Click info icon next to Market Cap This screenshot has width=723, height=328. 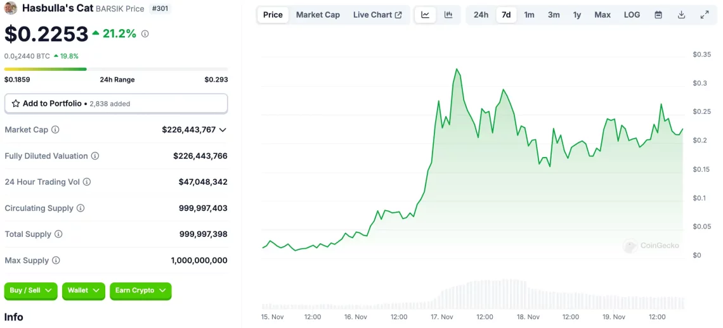coord(55,130)
